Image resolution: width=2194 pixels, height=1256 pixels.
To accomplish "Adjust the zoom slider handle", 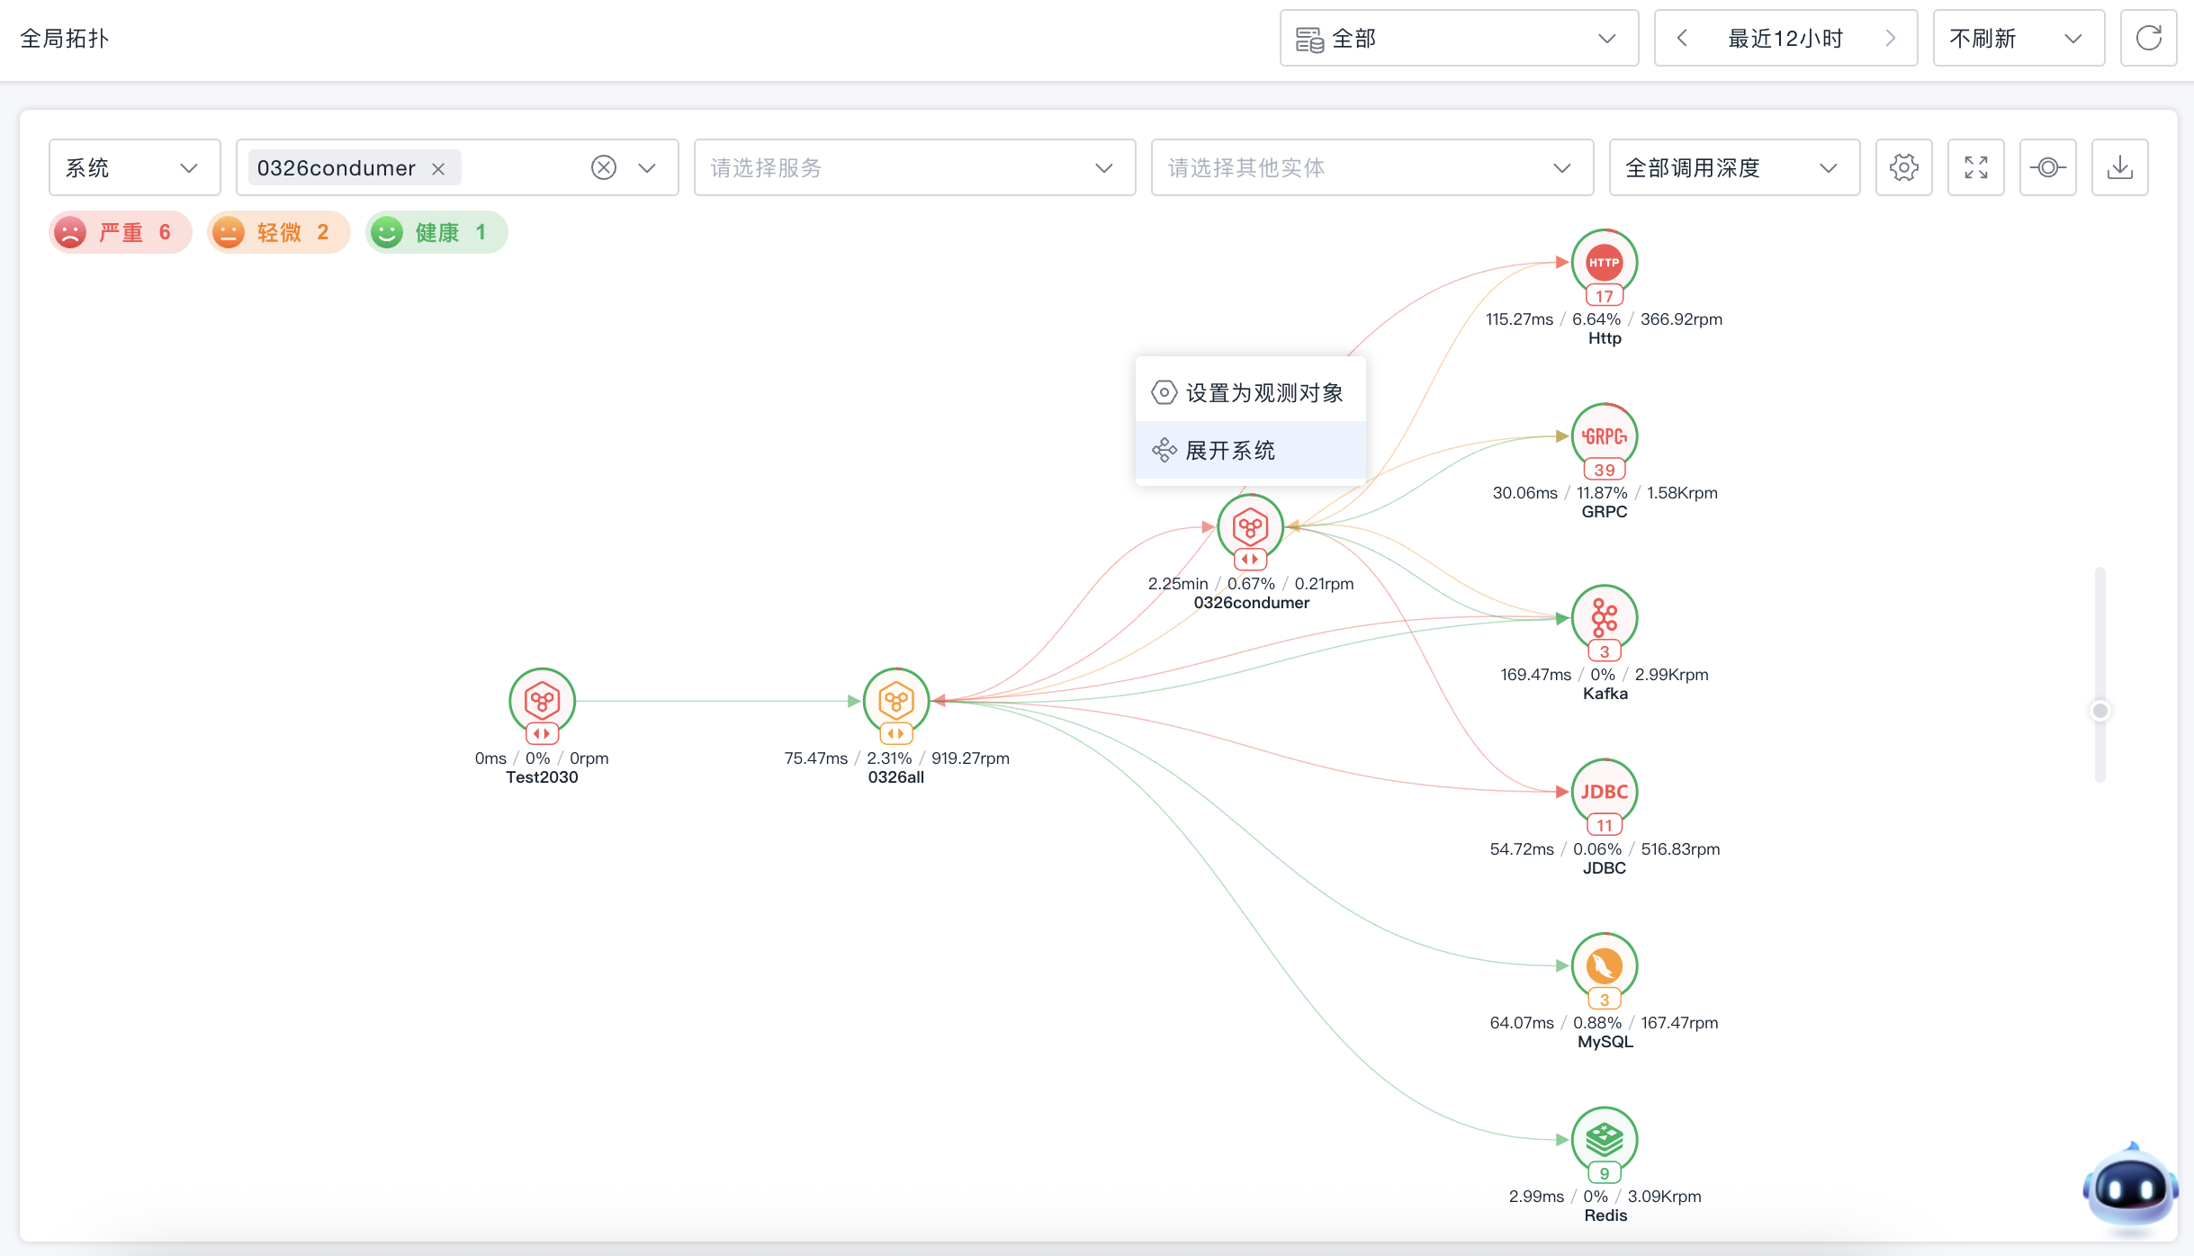I will (2100, 711).
